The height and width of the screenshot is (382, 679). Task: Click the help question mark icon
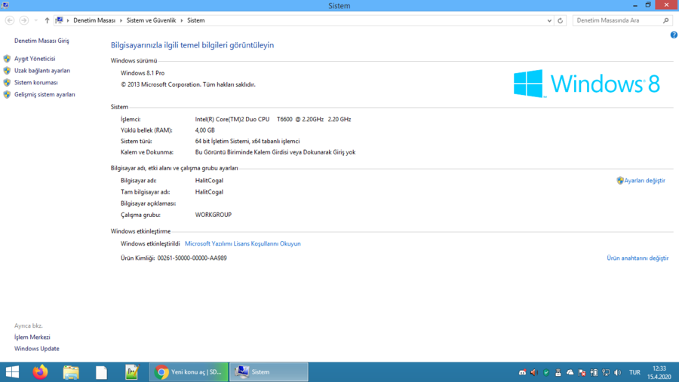click(674, 35)
